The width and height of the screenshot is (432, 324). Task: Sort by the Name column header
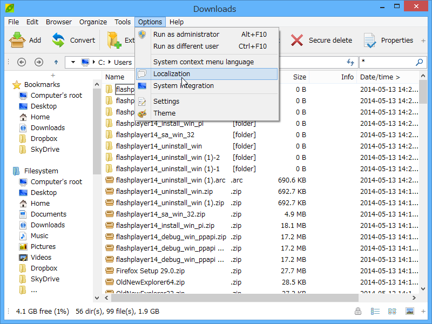pyautogui.click(x=114, y=77)
